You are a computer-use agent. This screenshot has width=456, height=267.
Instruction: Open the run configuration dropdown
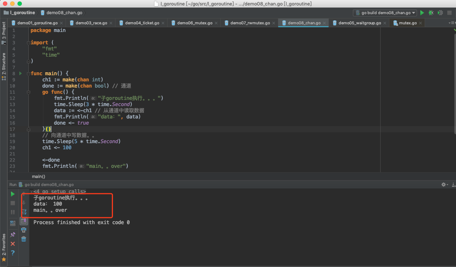[x=385, y=13]
